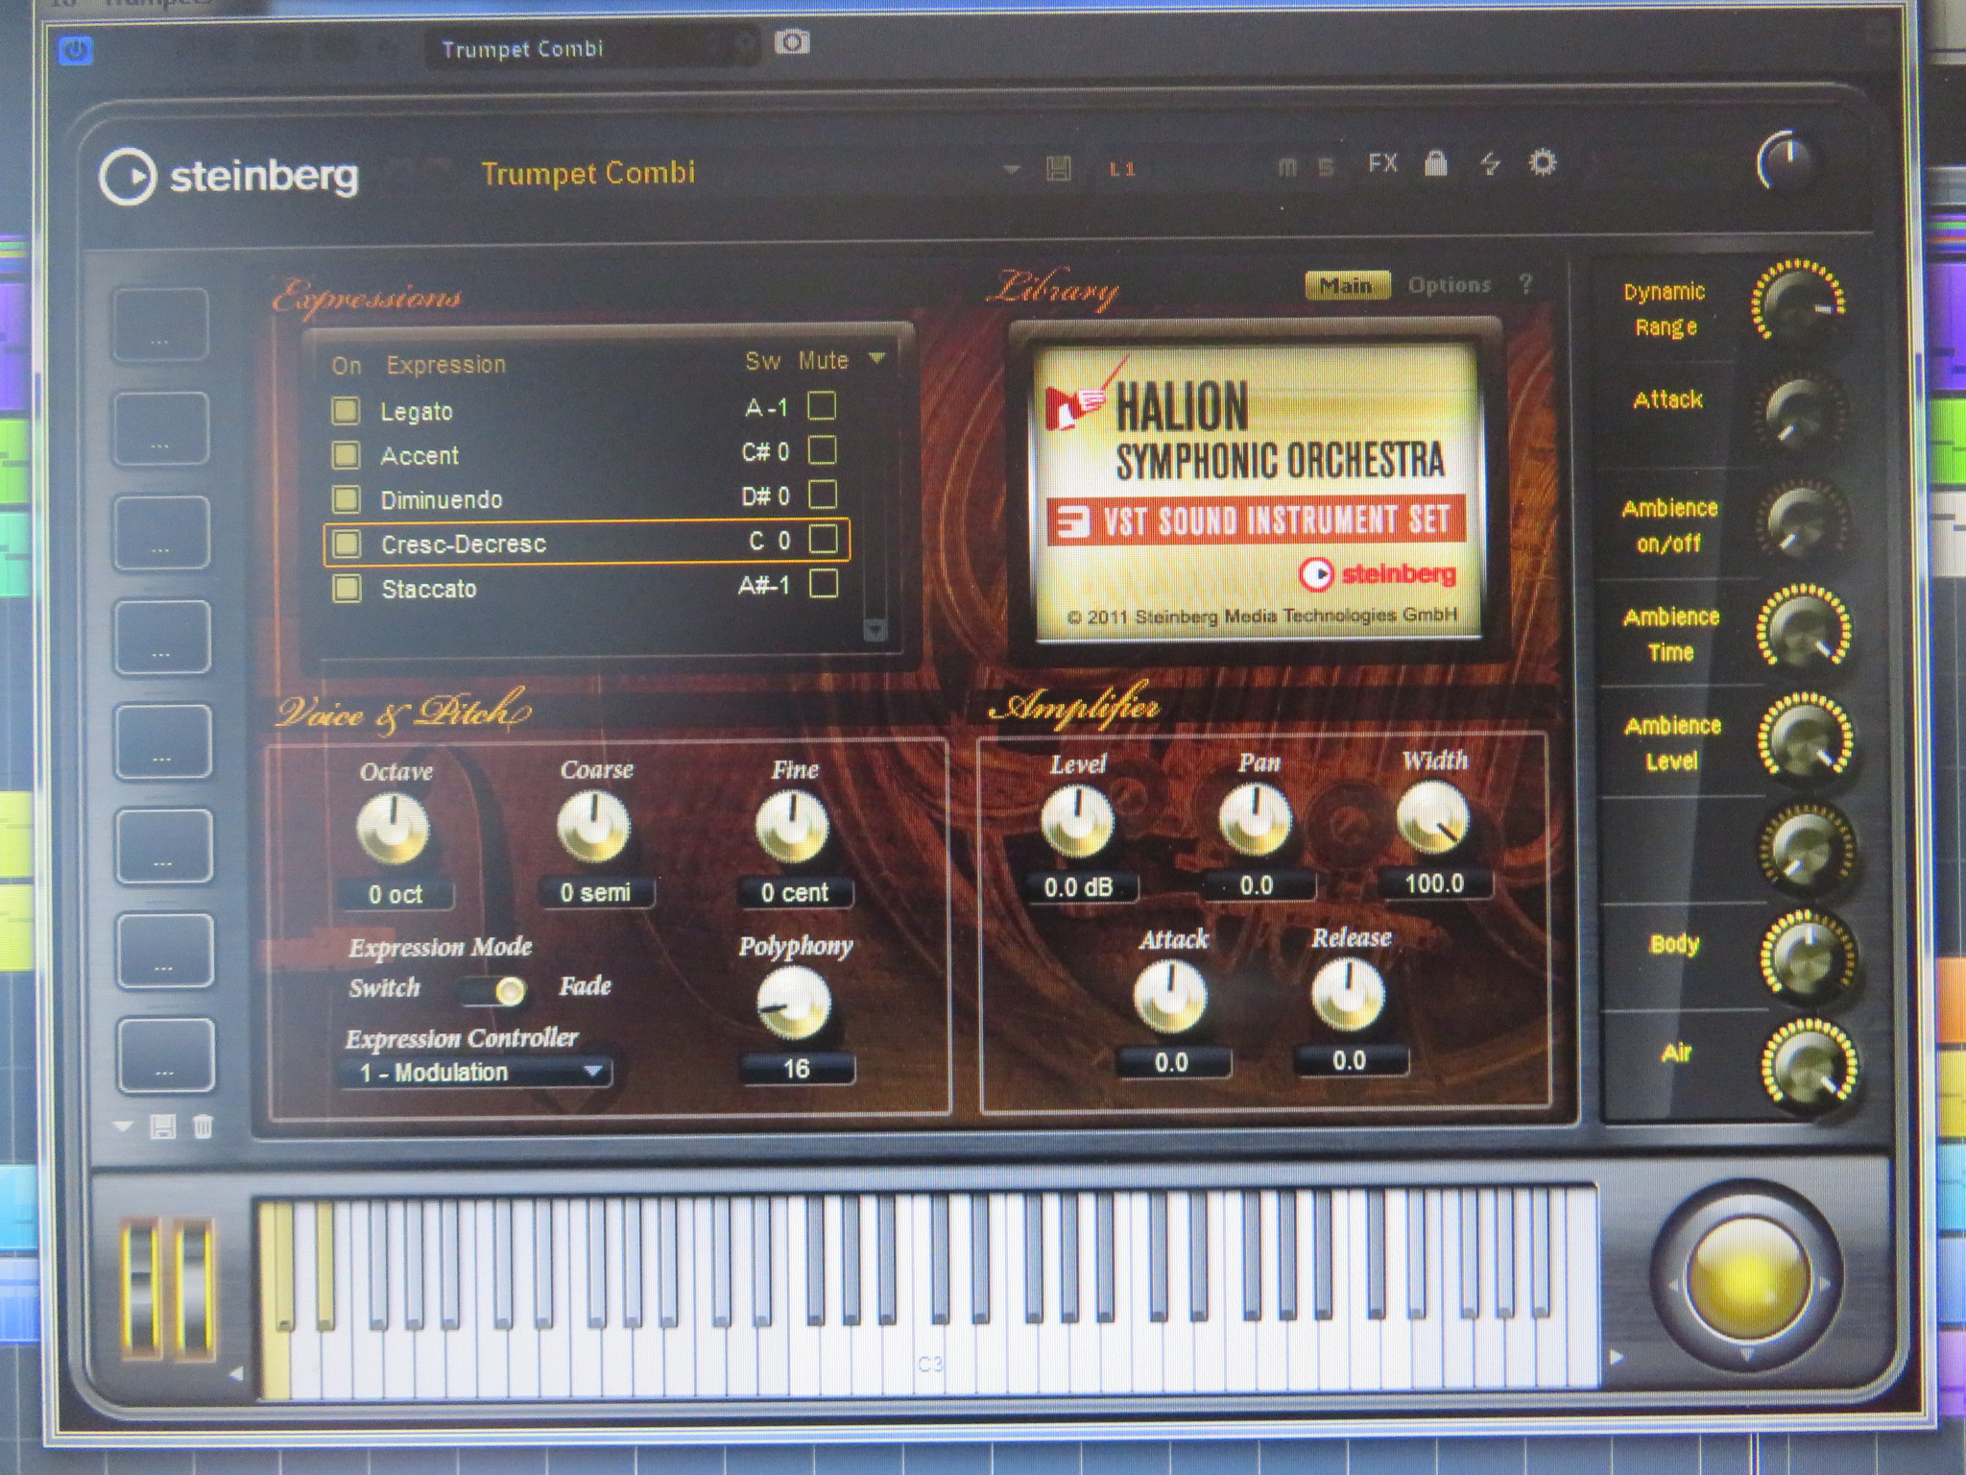Click the Width value field 100.0
The height and width of the screenshot is (1475, 1966).
[1435, 883]
